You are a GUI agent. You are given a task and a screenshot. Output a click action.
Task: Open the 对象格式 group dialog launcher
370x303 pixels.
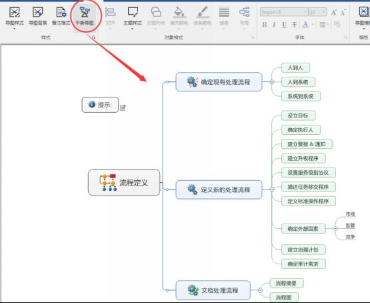click(253, 37)
